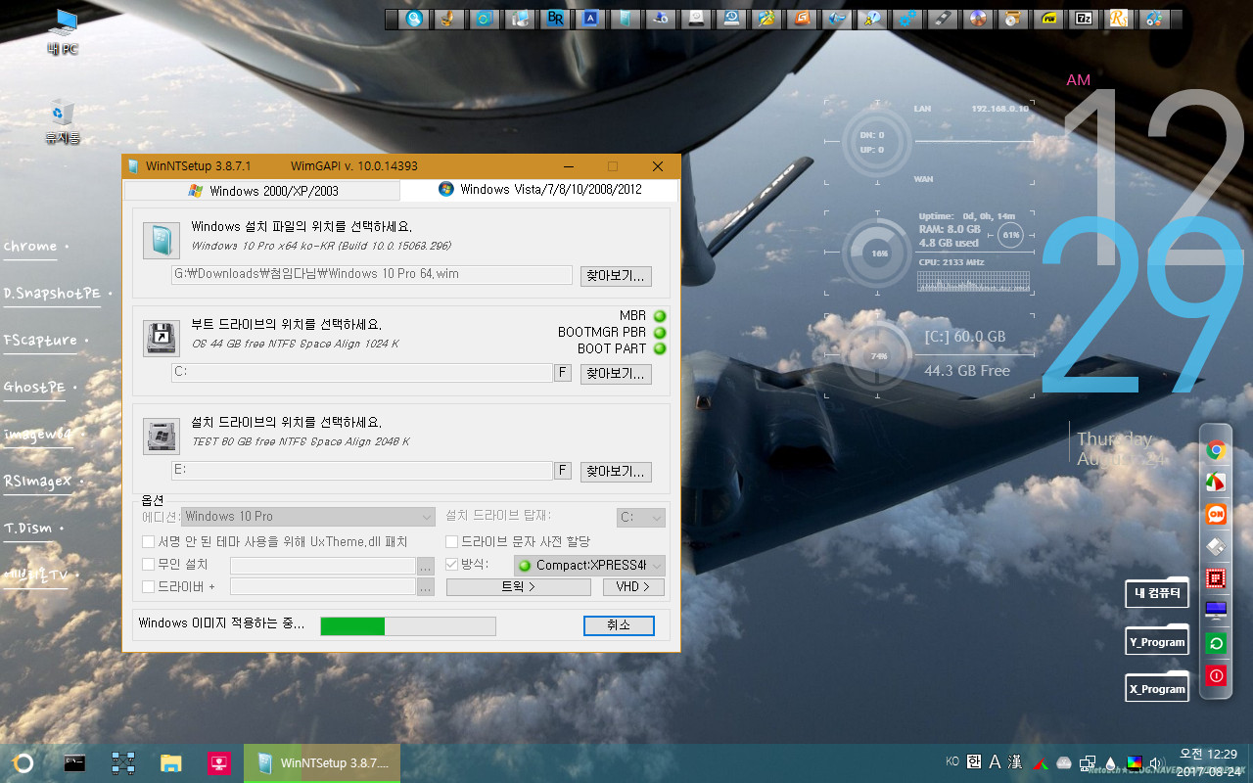Open GhostPE desktop shortcut

pos(34,388)
